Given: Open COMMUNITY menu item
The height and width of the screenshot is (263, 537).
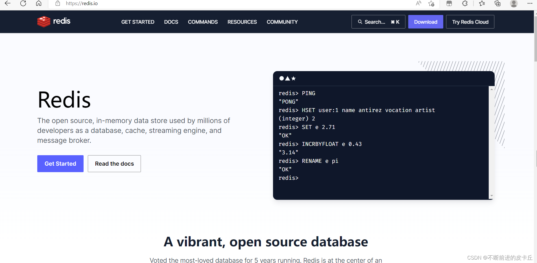Looking at the screenshot, I should click(282, 22).
